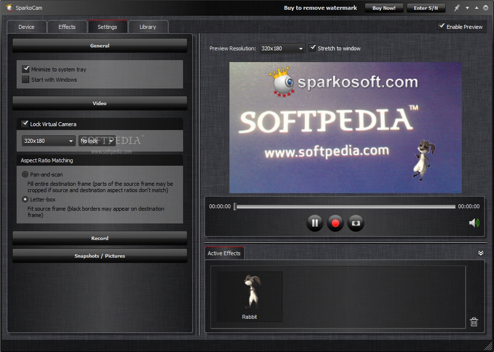Switch to the Device tab

click(26, 27)
